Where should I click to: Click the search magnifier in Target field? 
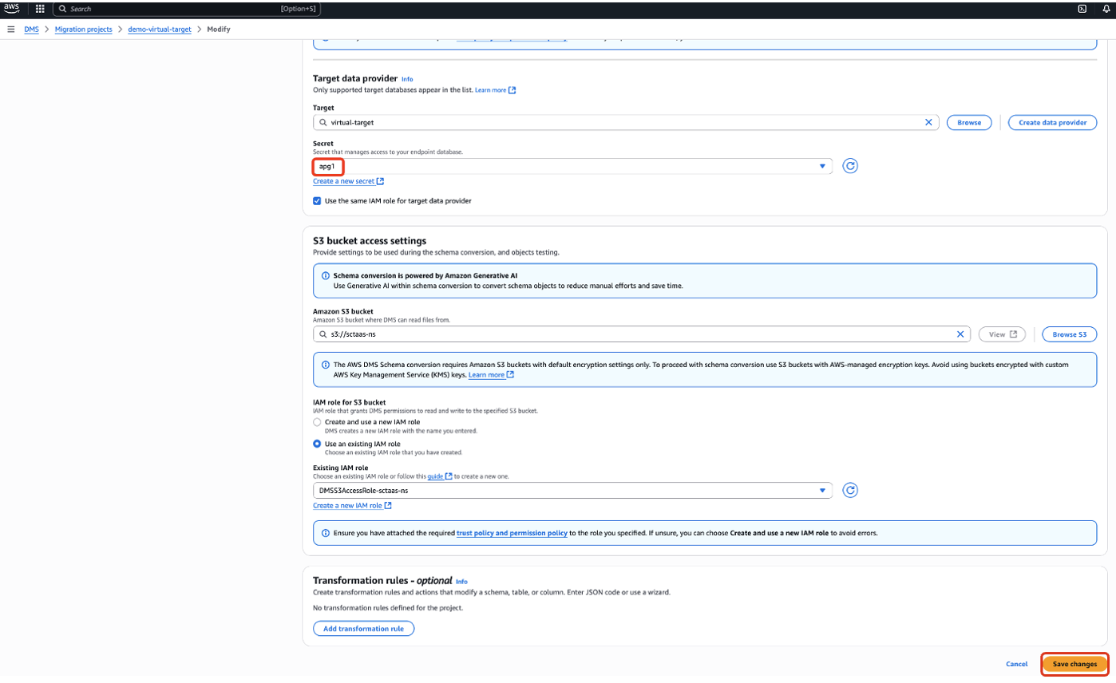click(323, 123)
